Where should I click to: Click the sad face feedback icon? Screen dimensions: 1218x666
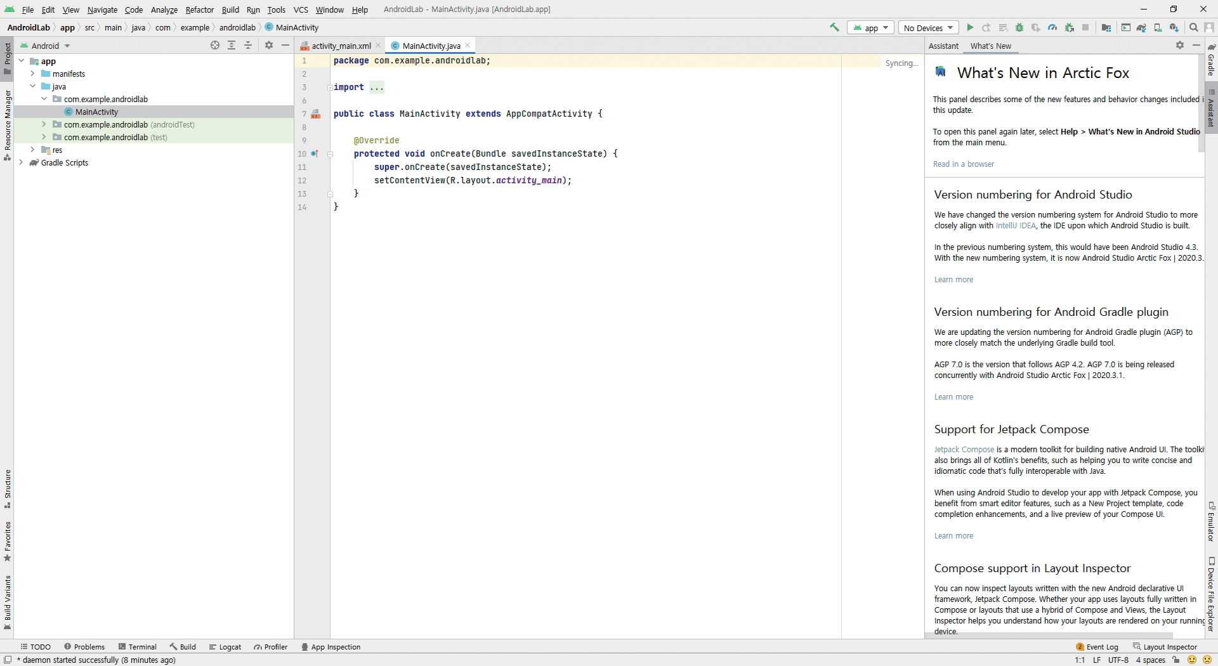pos(1207,660)
